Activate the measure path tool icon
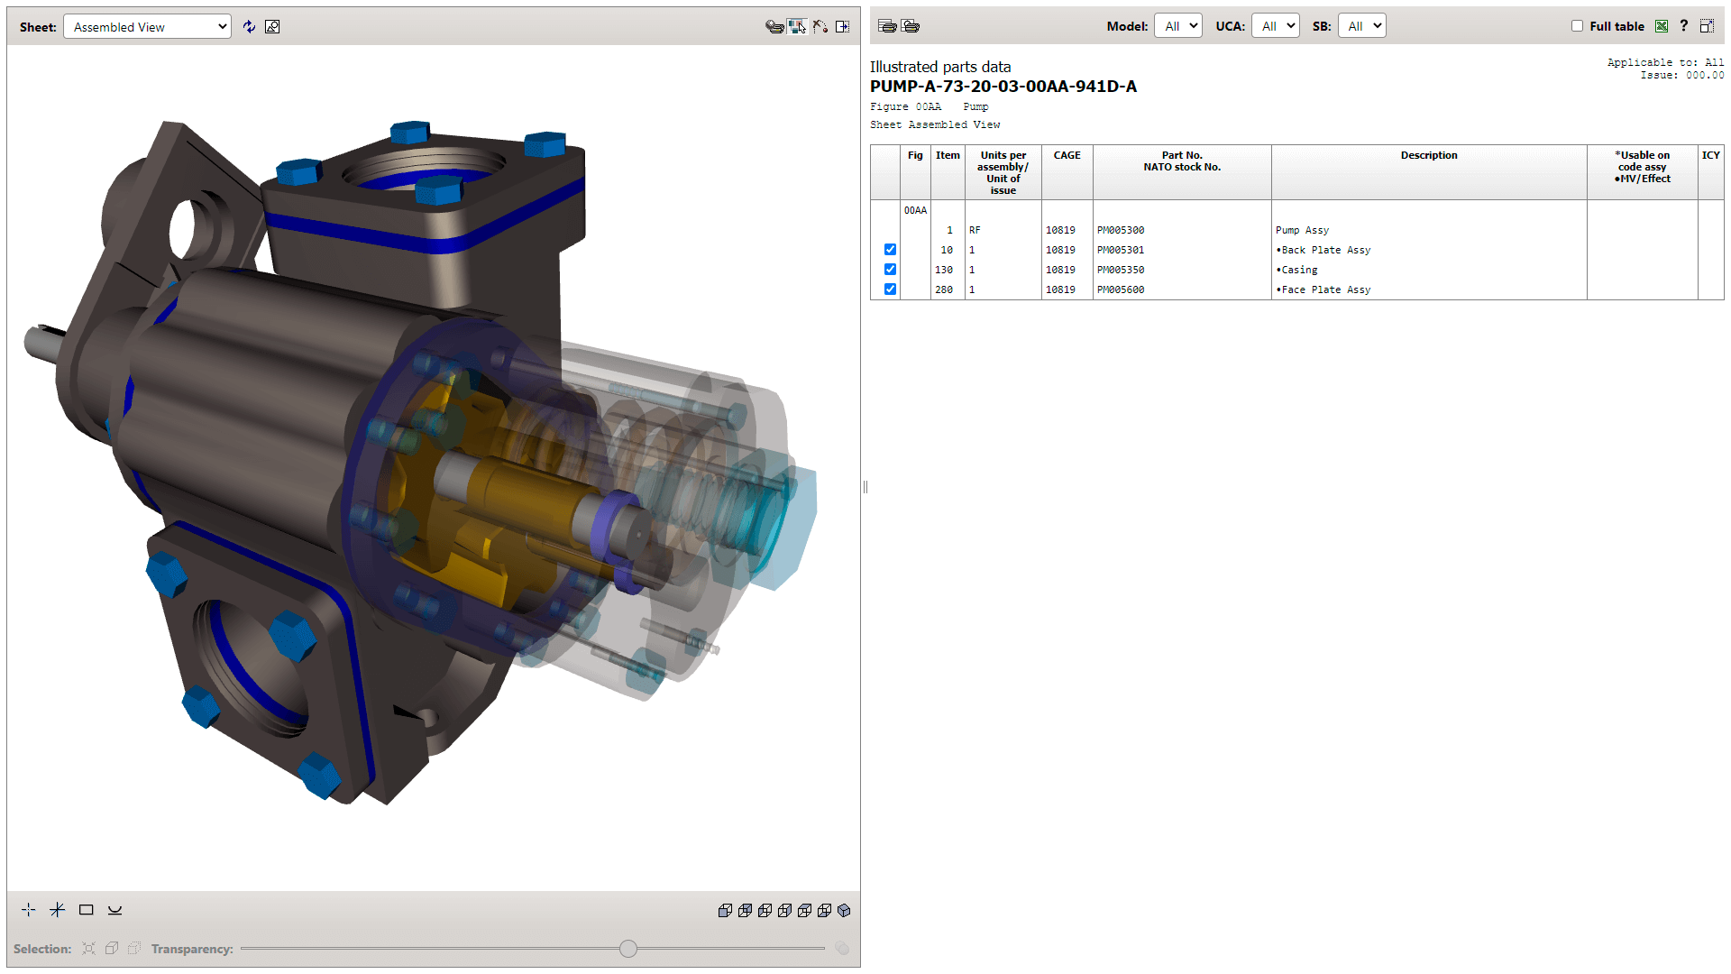 click(x=820, y=27)
